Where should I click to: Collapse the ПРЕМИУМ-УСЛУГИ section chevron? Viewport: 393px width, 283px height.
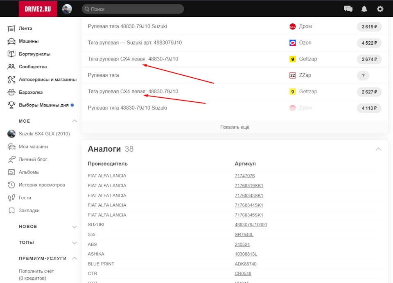click(75, 258)
